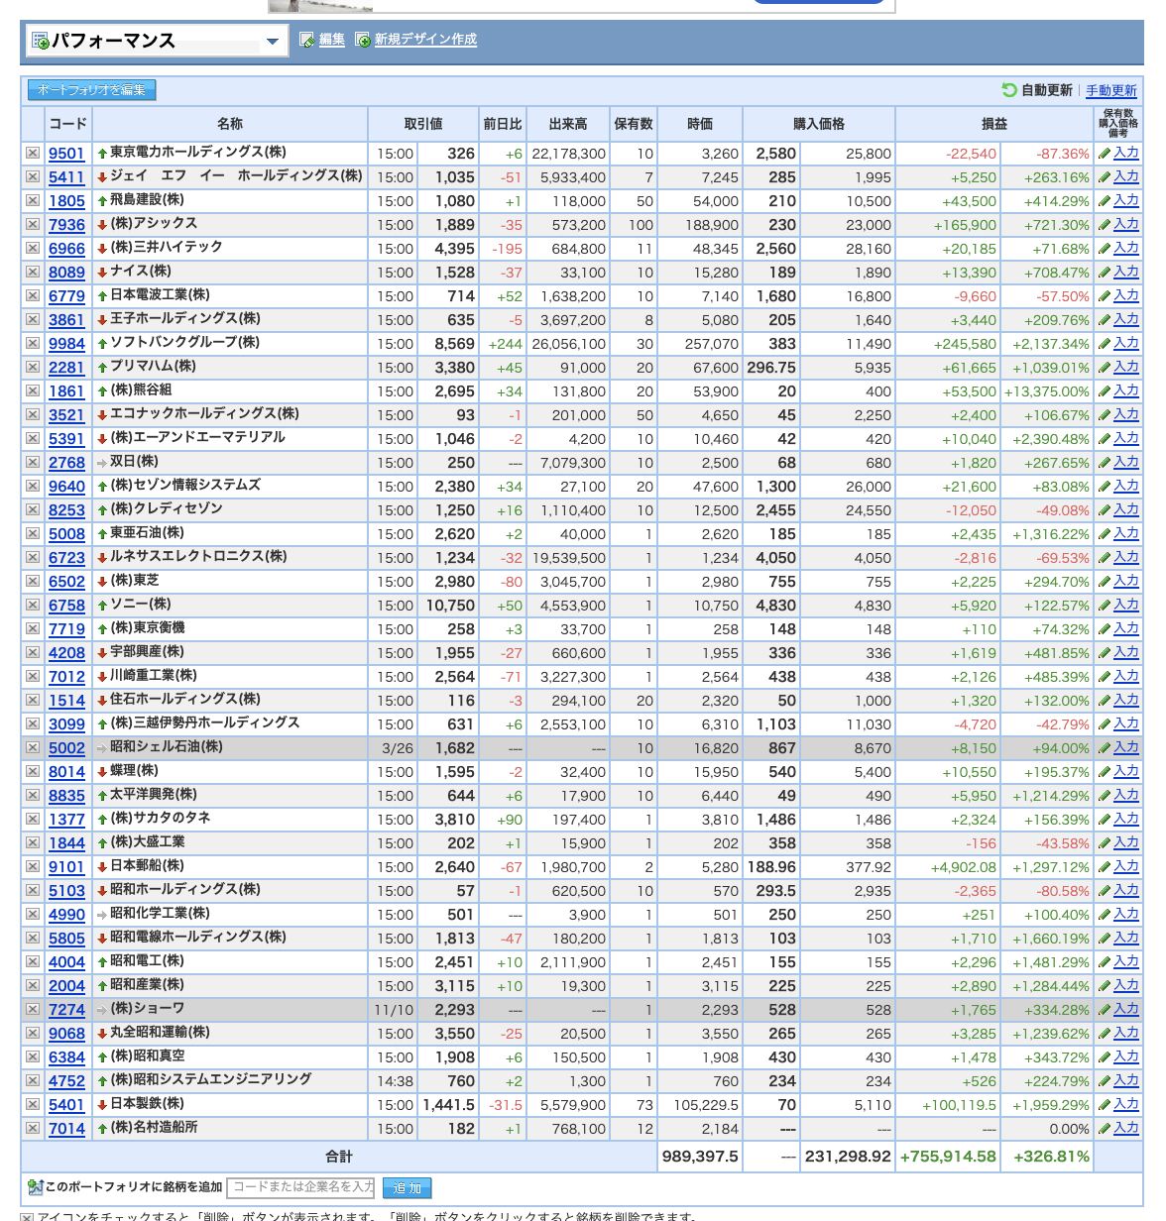Click pencil edit icon for 東芝 row
The height and width of the screenshot is (1221, 1166).
[1105, 582]
